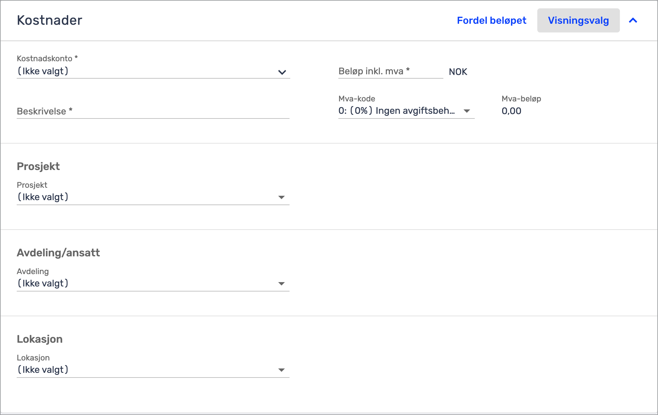Focus the Beskrivelse text field
The height and width of the screenshot is (415, 658).
(x=153, y=111)
